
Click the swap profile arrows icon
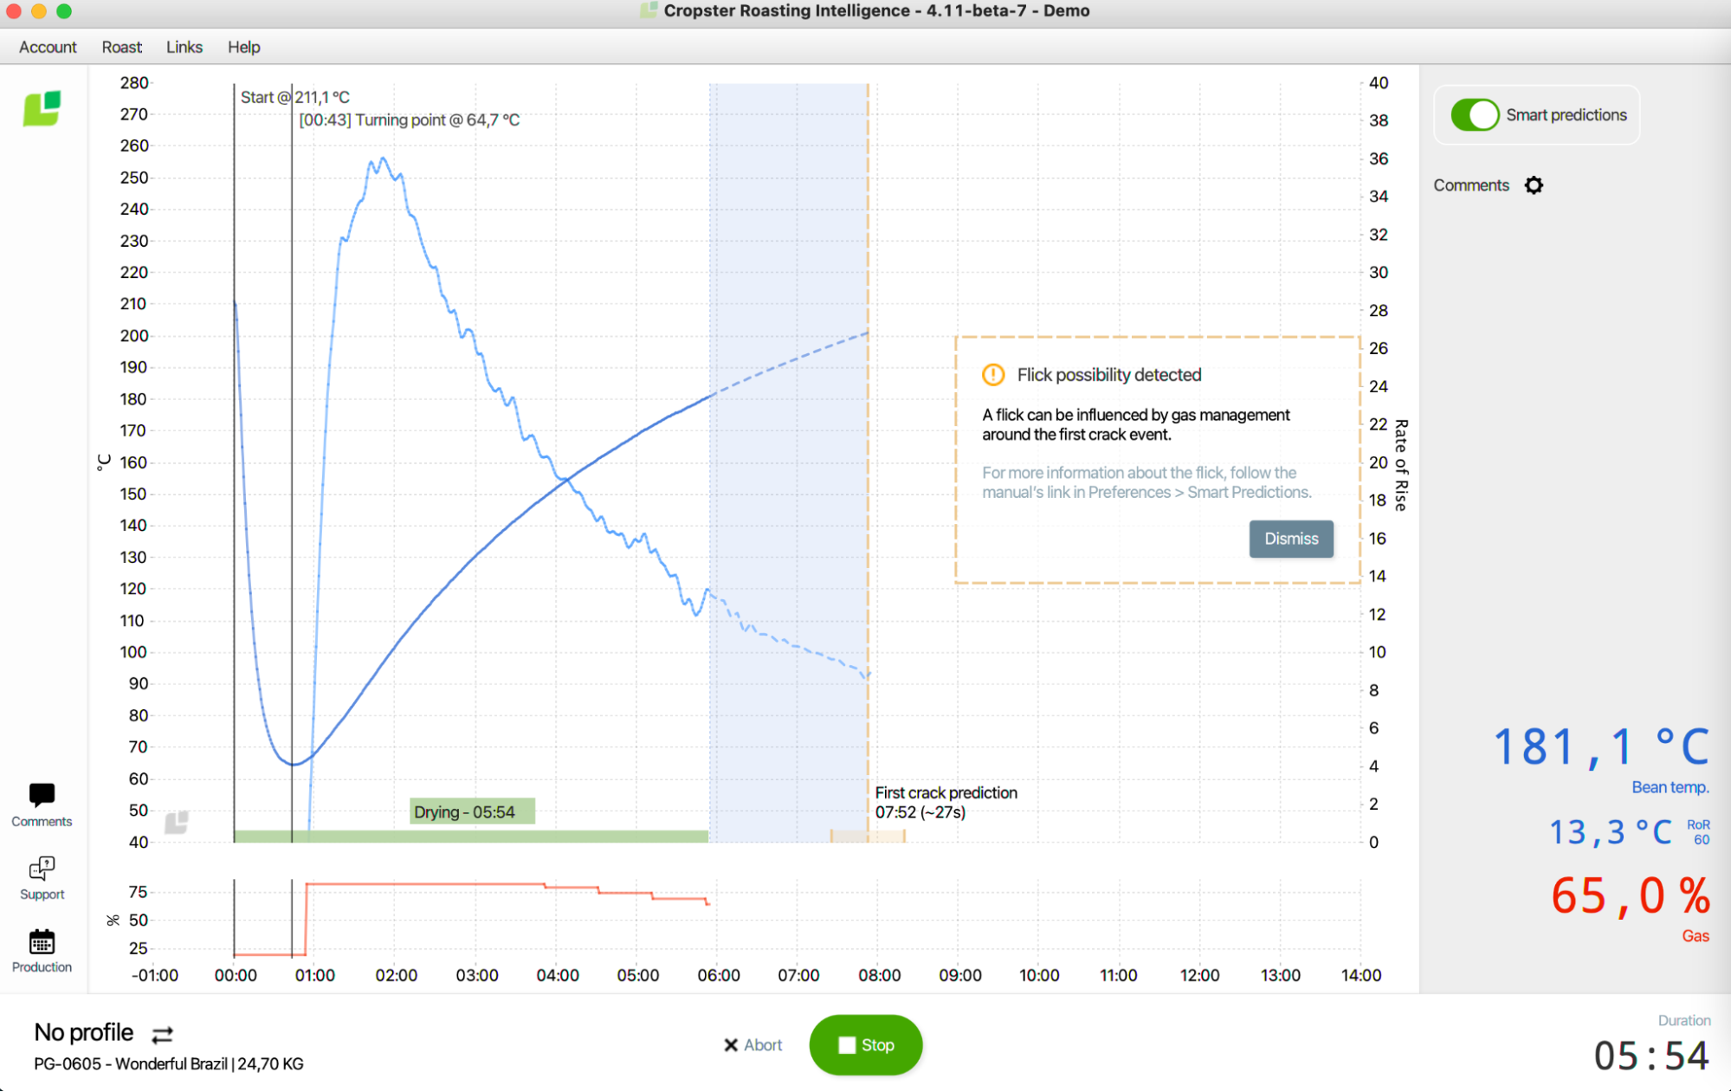tap(162, 1034)
